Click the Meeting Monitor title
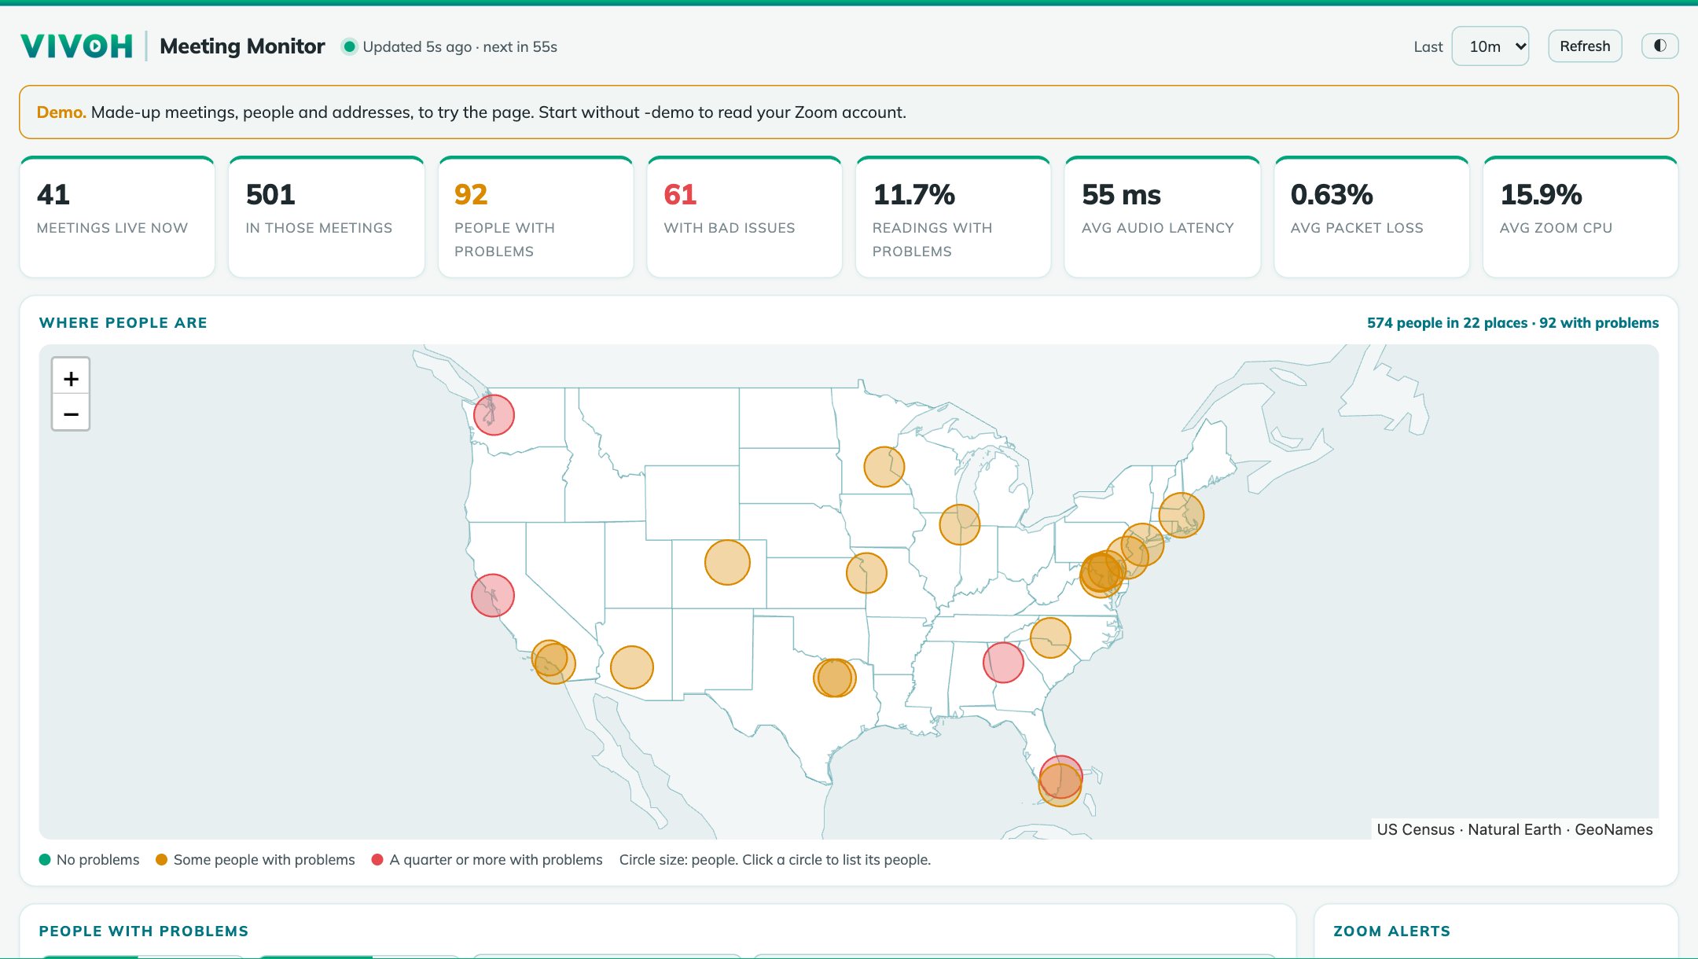 [242, 46]
